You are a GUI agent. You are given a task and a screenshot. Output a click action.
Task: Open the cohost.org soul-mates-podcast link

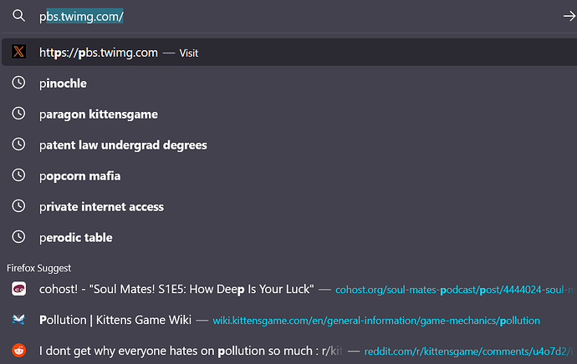point(454,290)
